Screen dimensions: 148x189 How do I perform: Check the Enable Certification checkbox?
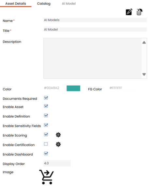click(46, 144)
